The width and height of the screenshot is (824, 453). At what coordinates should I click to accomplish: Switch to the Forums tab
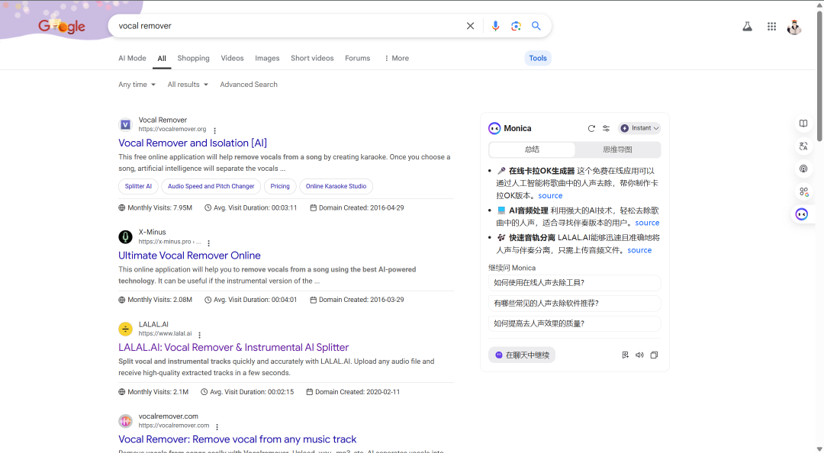point(357,58)
